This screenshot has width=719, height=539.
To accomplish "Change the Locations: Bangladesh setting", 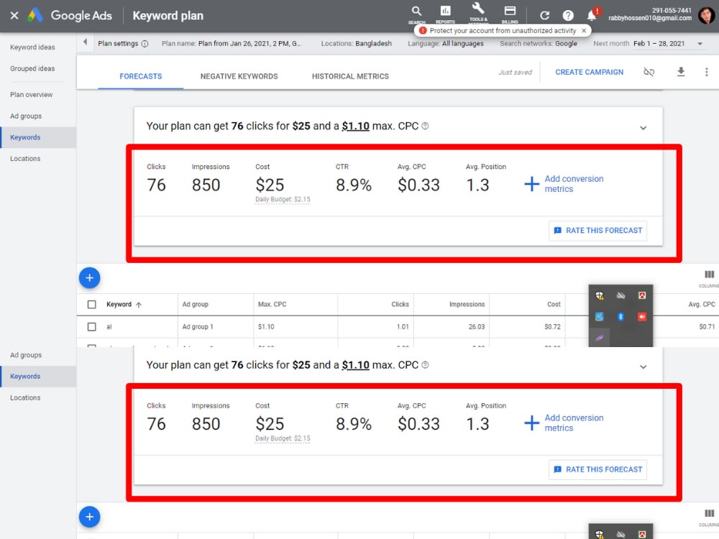I will click(357, 44).
